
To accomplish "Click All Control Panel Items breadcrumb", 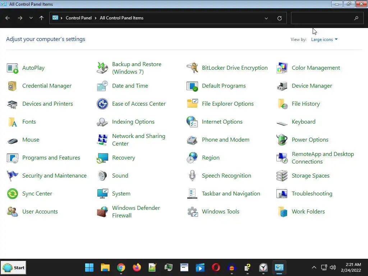I will pos(121,18).
